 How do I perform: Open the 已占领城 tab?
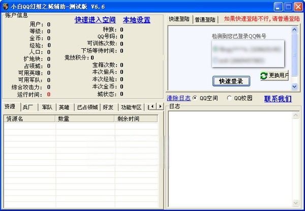tap(87, 107)
